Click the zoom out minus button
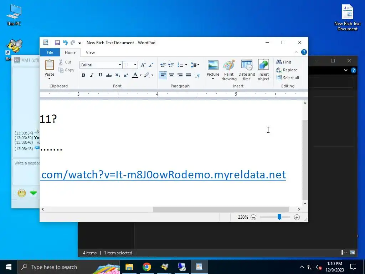Image resolution: width=365 pixels, height=274 pixels. pos(253,217)
